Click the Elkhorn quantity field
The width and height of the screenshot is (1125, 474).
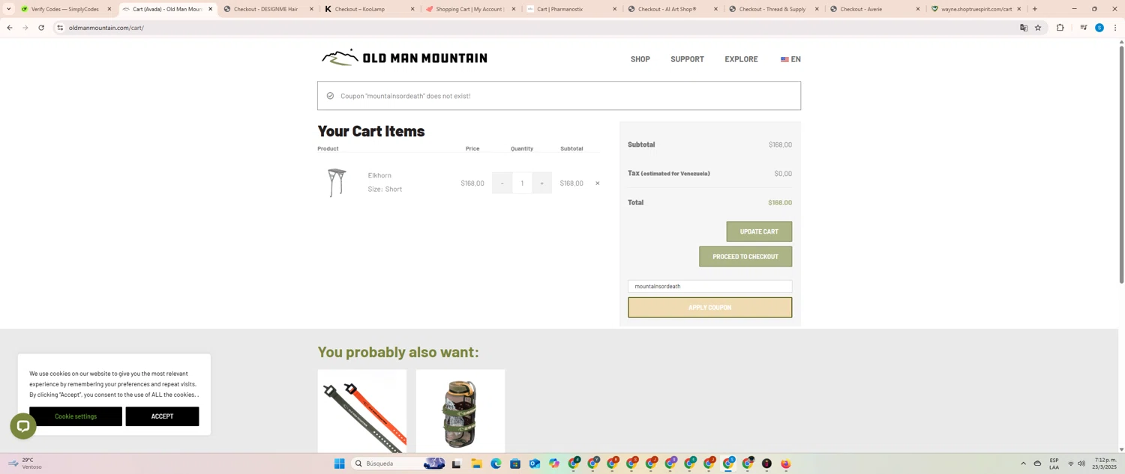tap(522, 183)
